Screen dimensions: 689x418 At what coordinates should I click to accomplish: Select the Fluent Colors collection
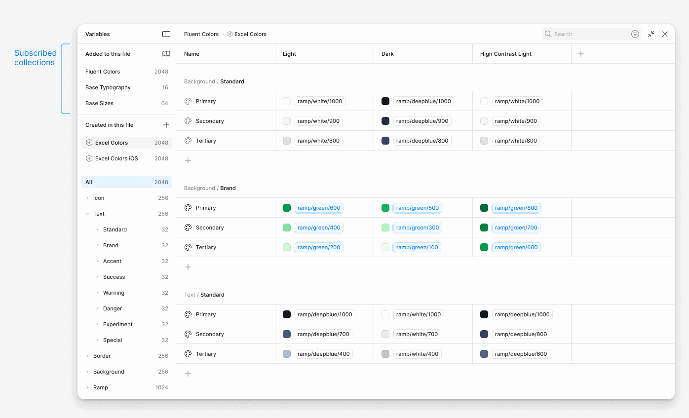pyautogui.click(x=103, y=72)
